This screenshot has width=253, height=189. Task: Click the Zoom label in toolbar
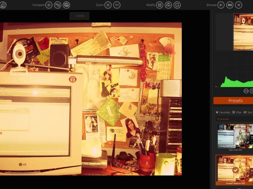(100, 5)
